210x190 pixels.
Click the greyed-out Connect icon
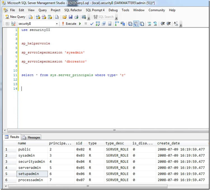pos(7,24)
